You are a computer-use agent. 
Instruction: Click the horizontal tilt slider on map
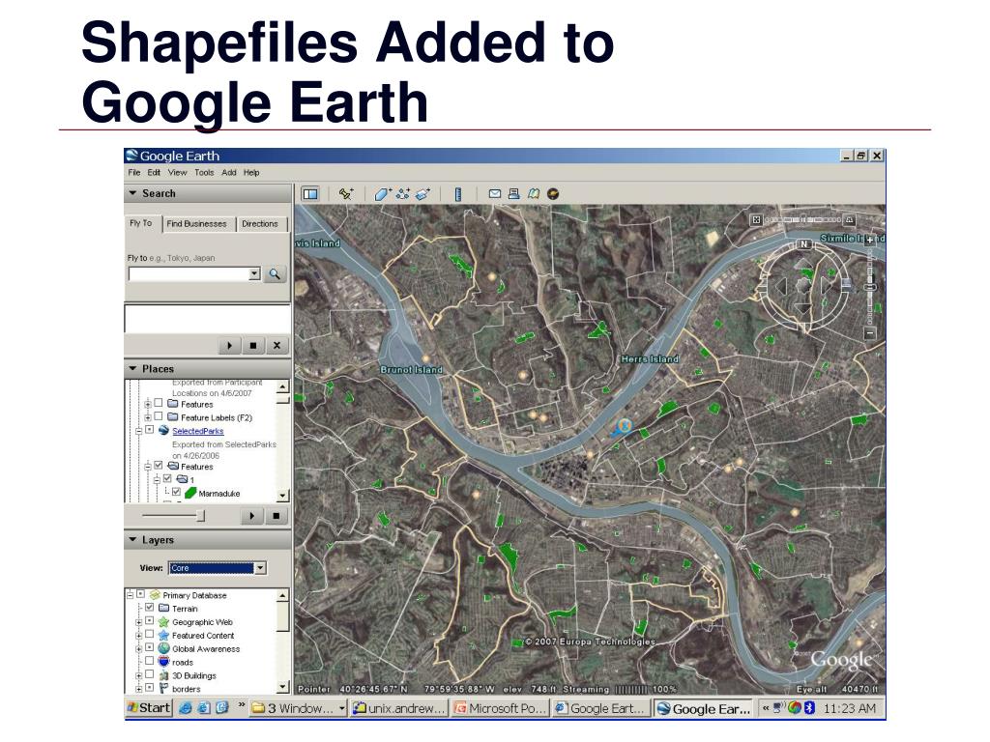[x=802, y=219]
